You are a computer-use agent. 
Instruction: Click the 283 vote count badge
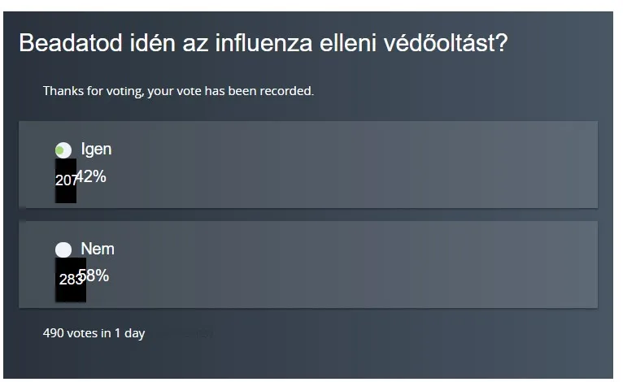click(x=69, y=280)
